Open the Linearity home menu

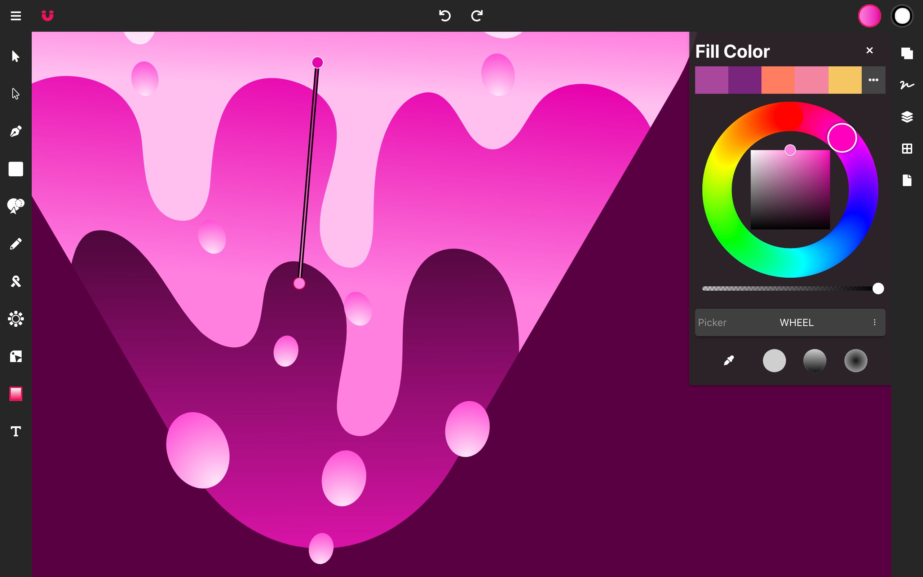point(48,16)
